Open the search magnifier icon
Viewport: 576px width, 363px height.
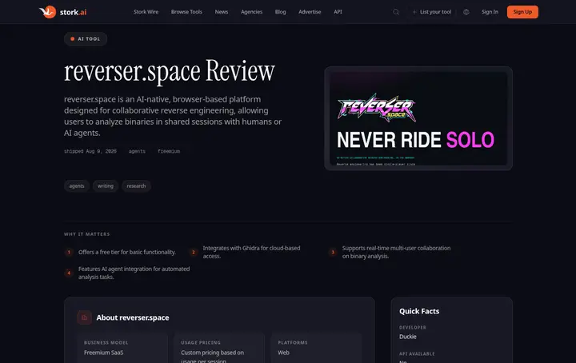396,12
